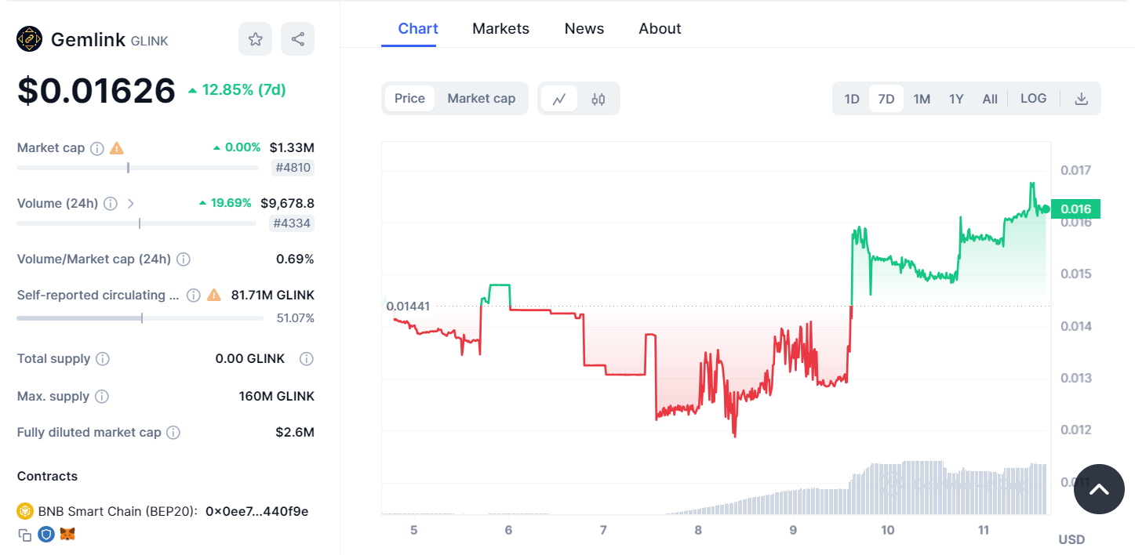Open the About tab
Image resolution: width=1135 pixels, height=555 pixels.
click(x=660, y=29)
